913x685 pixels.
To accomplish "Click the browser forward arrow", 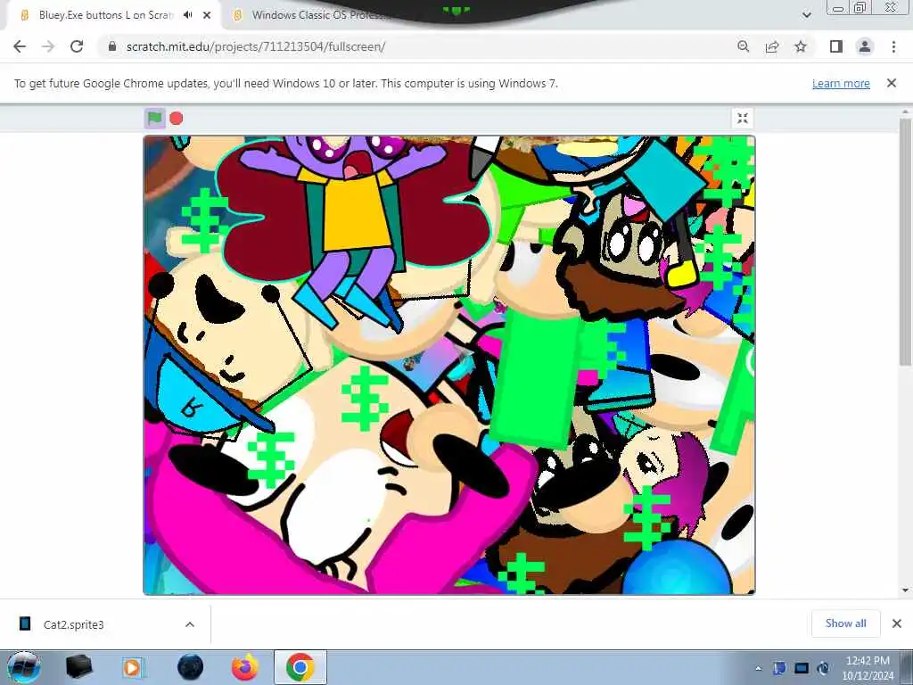I will tap(48, 46).
